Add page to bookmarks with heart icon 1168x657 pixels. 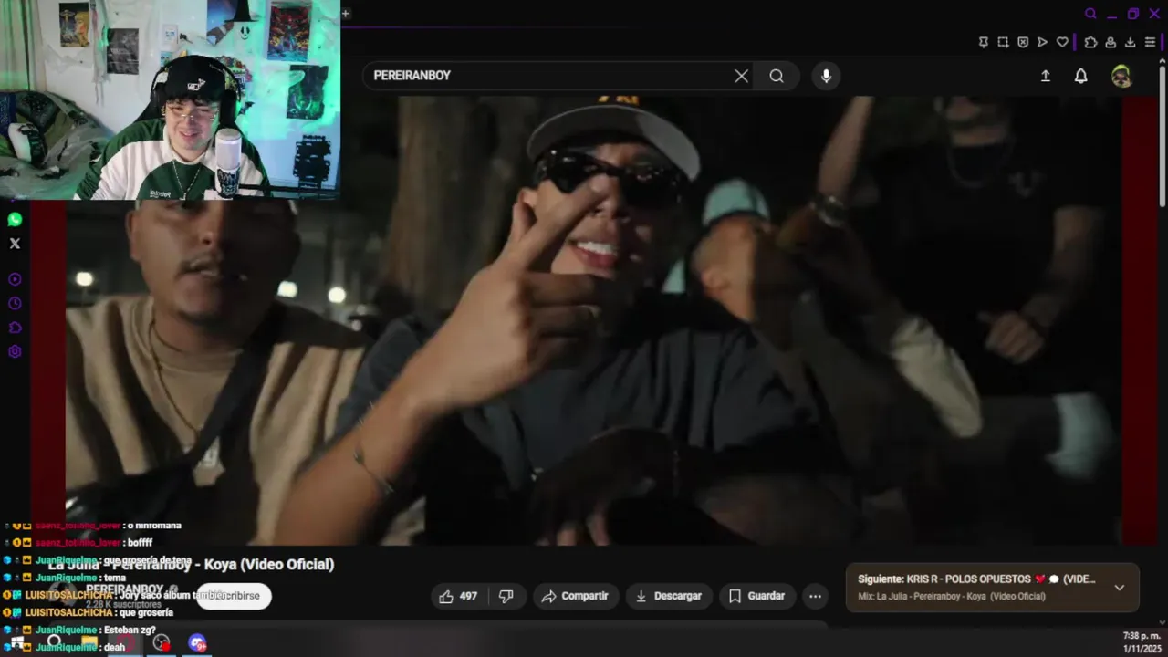(1062, 42)
